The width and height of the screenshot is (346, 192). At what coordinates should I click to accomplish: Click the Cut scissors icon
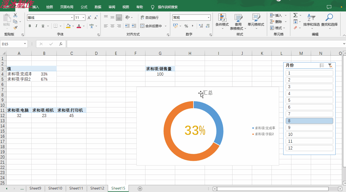(15, 16)
